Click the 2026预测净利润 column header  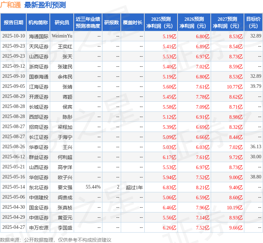point(194,22)
